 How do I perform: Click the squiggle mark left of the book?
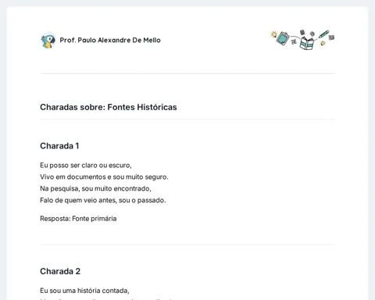click(294, 41)
